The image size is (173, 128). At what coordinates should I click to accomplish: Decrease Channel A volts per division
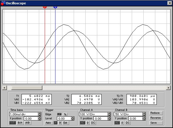coord(109,115)
